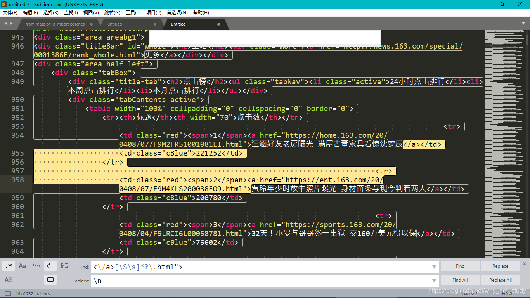This screenshot has width=530, height=298.
Task: Switch to the inactive untitled tab
Action: (x=131, y=24)
